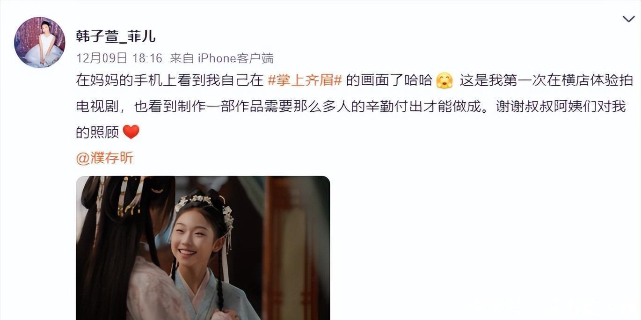Click the text line starting 电视剧，也看到制作

[351, 107]
